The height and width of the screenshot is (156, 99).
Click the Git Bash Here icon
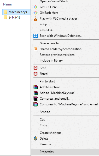pyautogui.click(x=36, y=13)
